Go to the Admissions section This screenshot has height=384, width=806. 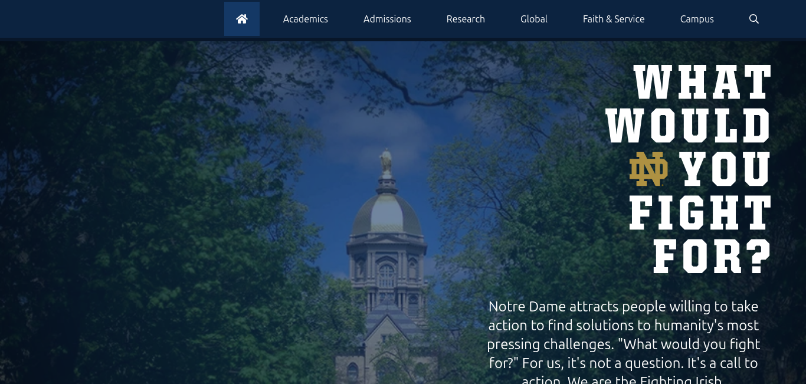(x=387, y=19)
